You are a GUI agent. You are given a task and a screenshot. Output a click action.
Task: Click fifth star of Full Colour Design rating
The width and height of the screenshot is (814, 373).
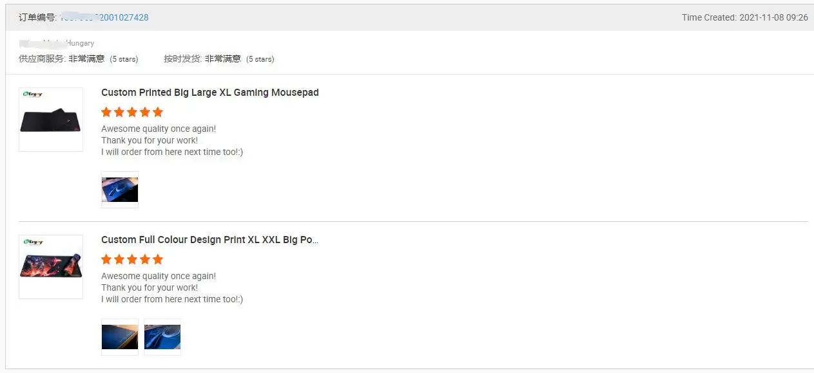158,259
